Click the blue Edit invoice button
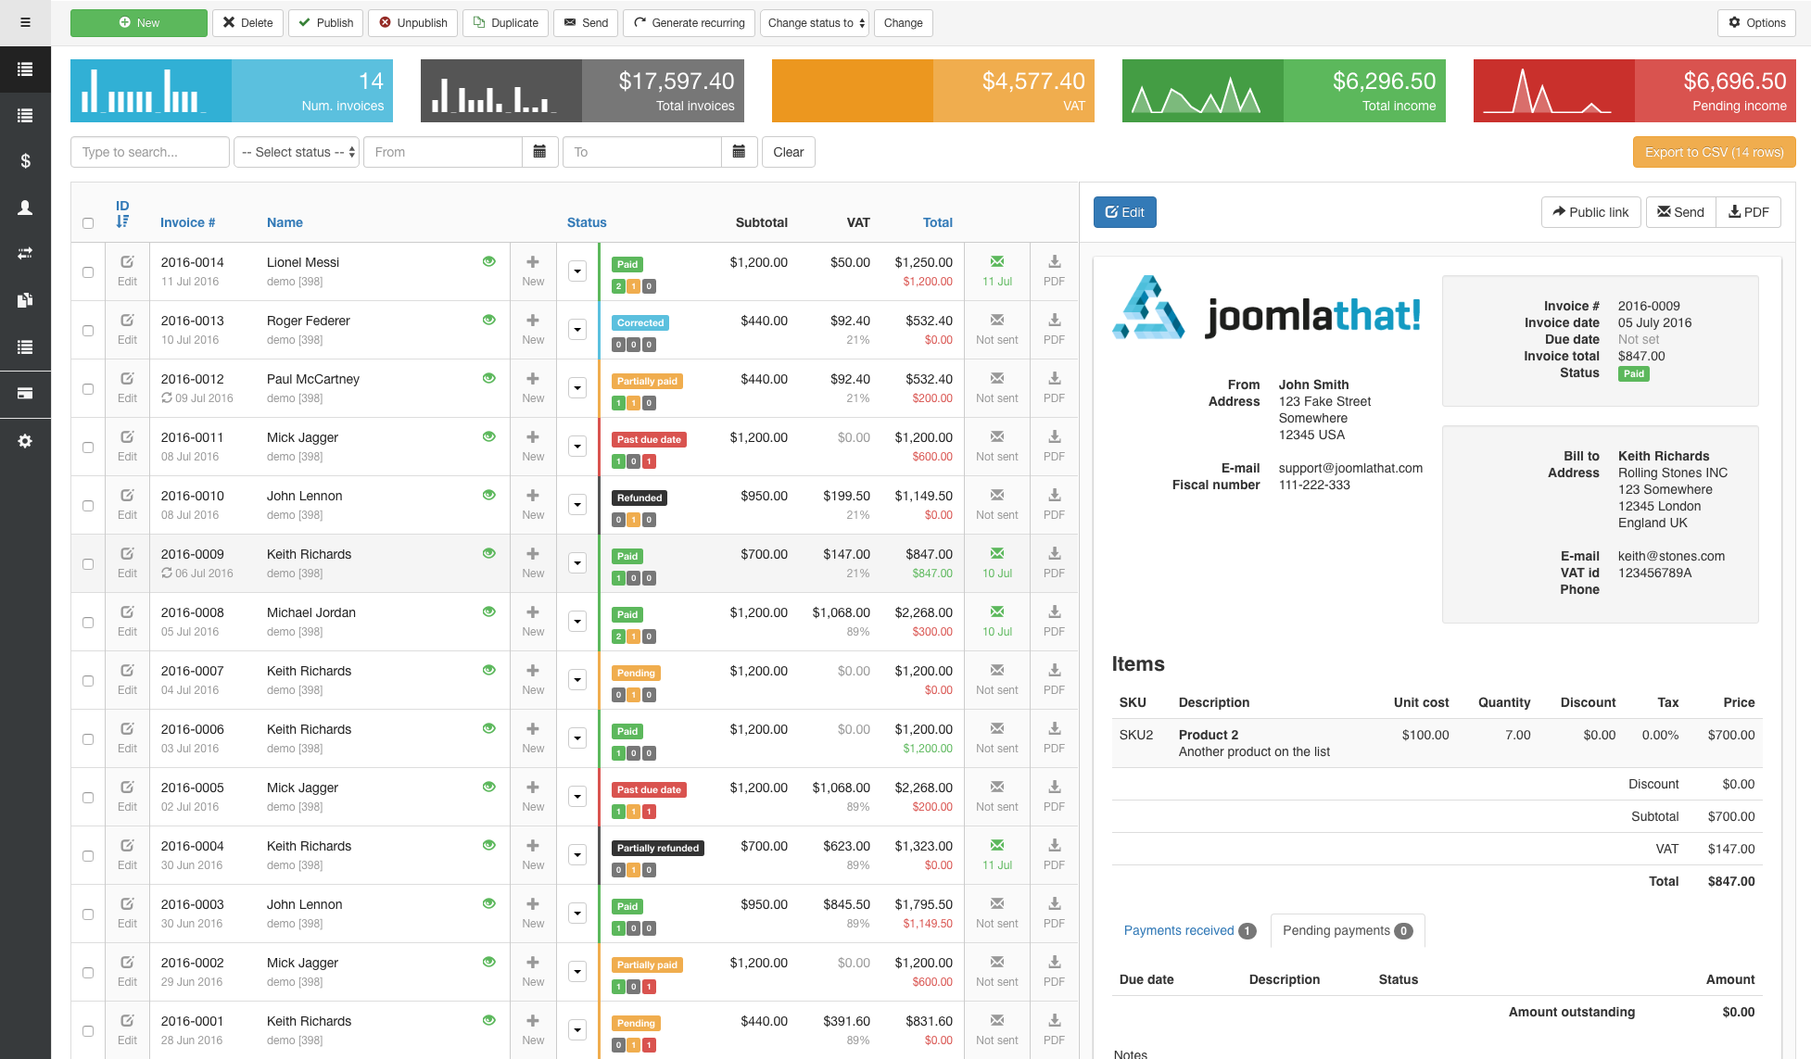 (x=1124, y=212)
